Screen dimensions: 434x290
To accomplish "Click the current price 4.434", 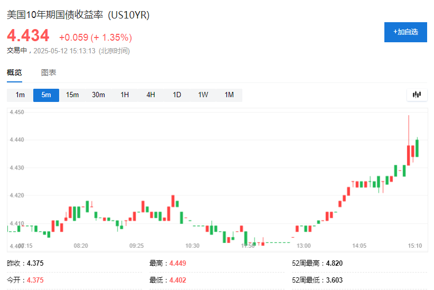I will (28, 36).
